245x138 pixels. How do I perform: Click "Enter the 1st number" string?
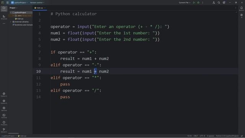coord(126,33)
